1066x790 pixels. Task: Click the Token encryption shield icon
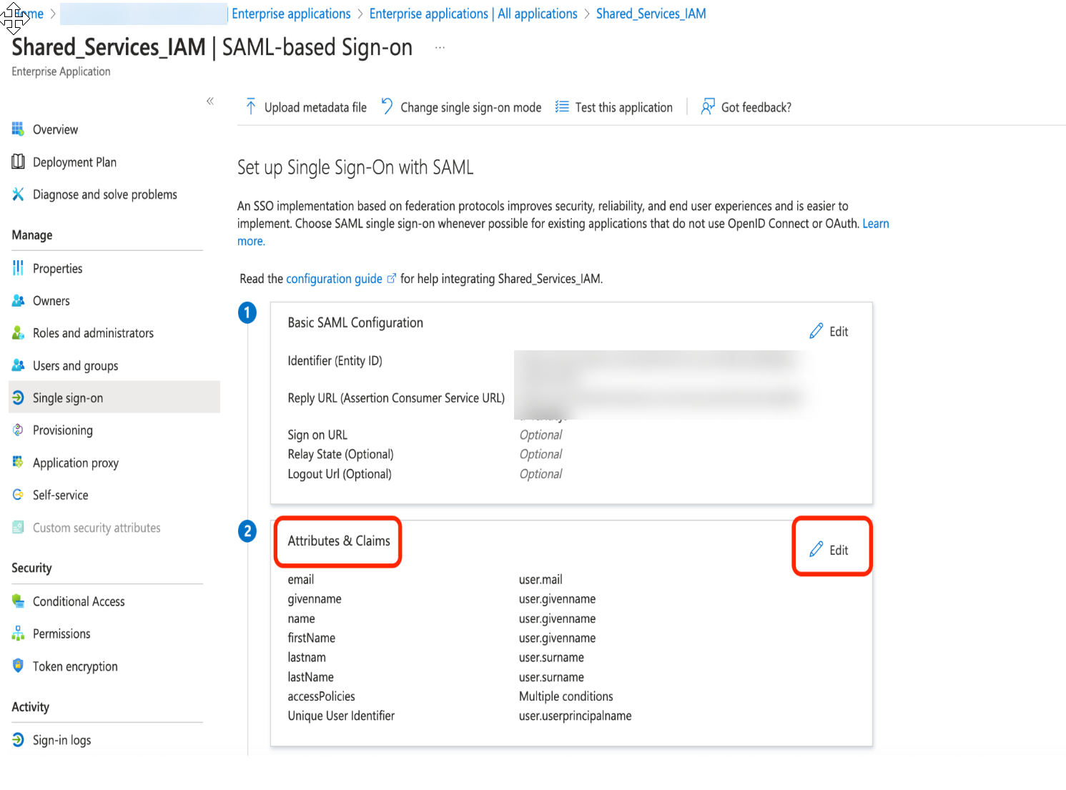click(18, 666)
